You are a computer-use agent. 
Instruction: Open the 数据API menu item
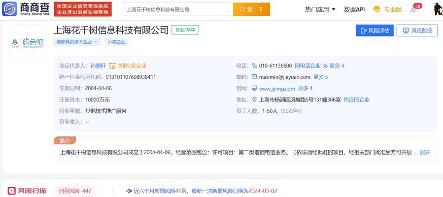coord(354,9)
